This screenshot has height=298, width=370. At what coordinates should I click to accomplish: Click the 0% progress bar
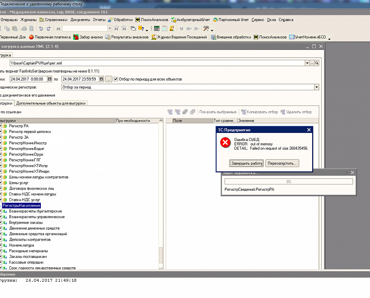click(288, 182)
